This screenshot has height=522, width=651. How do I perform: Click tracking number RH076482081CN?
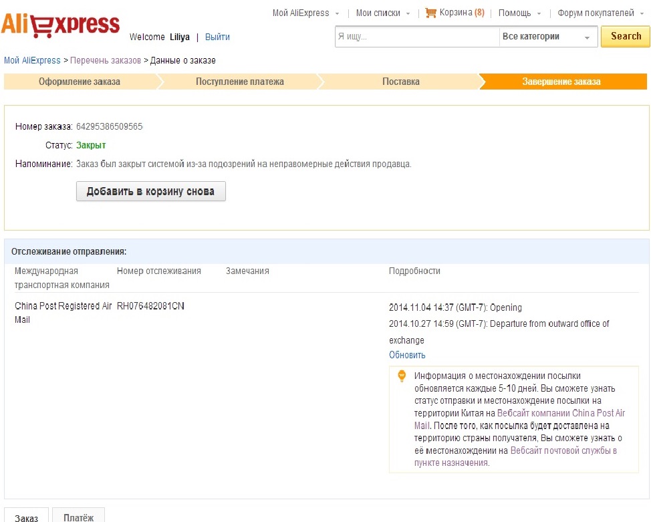coord(150,306)
